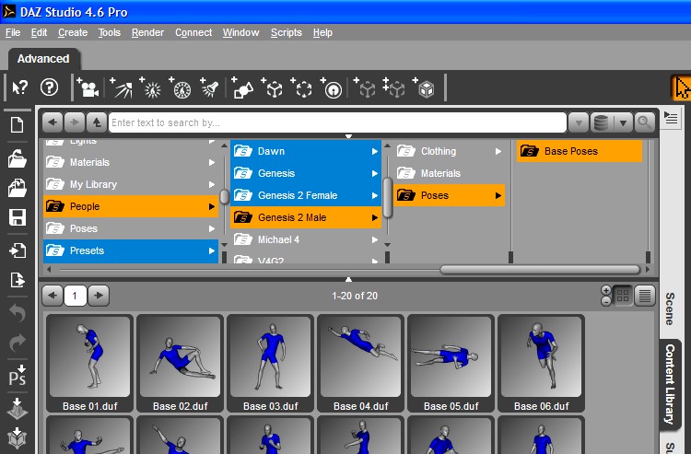Screen dimensions: 691x454
Task: Go up one folder level
Action: click(x=97, y=122)
